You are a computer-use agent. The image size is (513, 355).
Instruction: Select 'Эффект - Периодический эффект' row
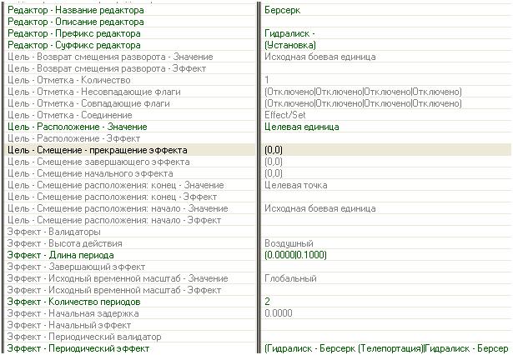78,348
